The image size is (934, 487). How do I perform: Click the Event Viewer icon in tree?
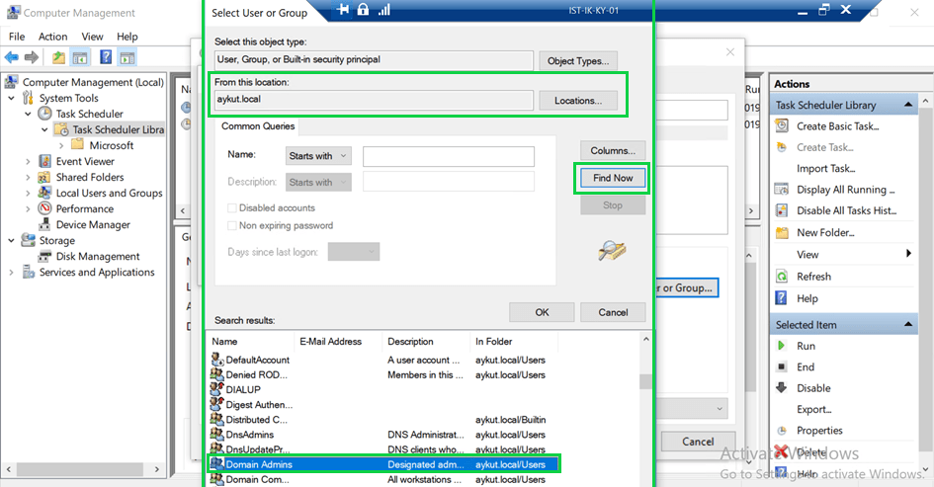coord(45,161)
